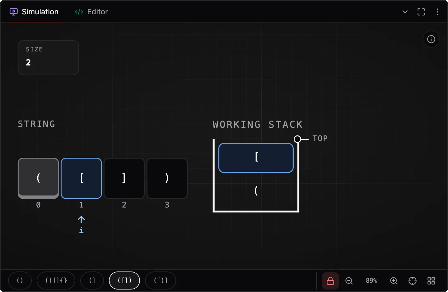Click the blue "i" pointer arrow

tap(81, 224)
